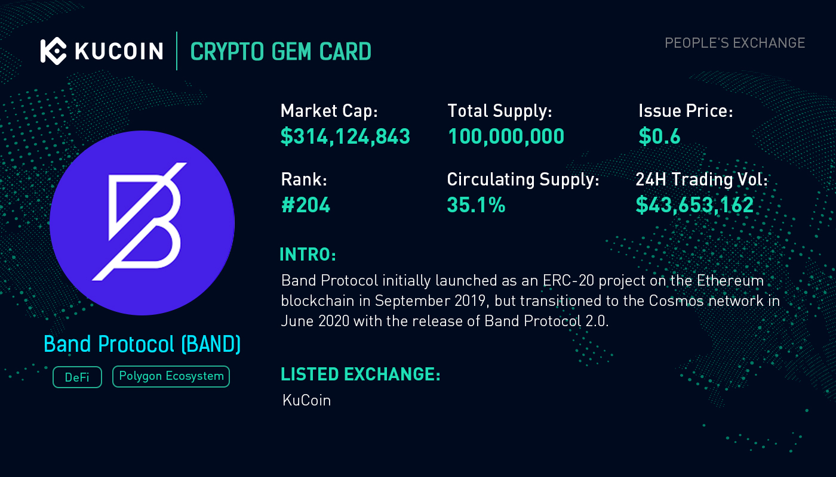The width and height of the screenshot is (836, 477).
Task: Click the Circulating Supply label
Action: point(523,180)
